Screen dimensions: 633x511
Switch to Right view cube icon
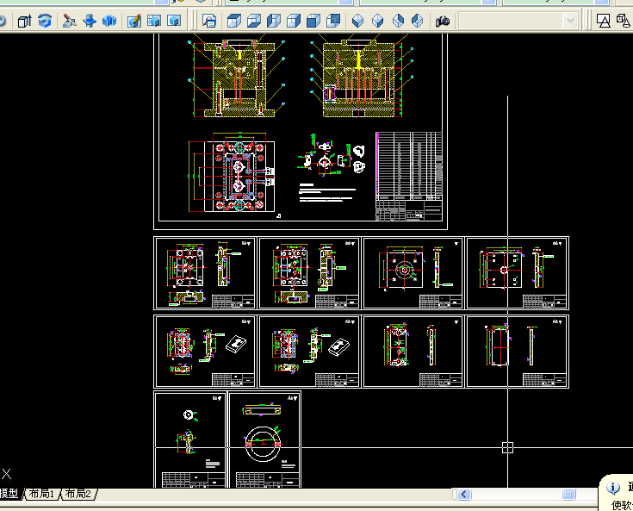[294, 21]
